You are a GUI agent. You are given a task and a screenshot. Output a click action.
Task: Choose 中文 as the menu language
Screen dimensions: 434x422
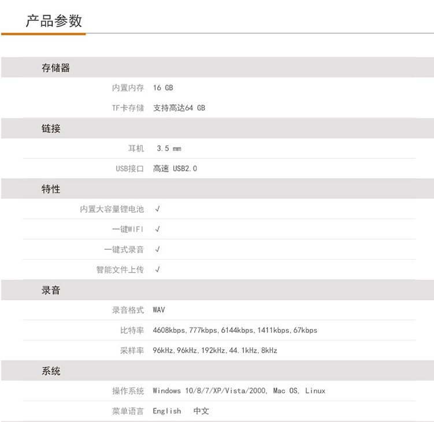tap(201, 411)
